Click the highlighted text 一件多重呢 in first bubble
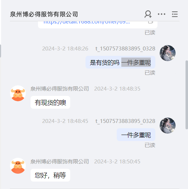 click(x=136, y=62)
